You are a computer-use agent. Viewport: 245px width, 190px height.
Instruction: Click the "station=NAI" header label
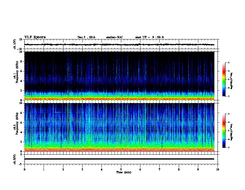point(114,37)
